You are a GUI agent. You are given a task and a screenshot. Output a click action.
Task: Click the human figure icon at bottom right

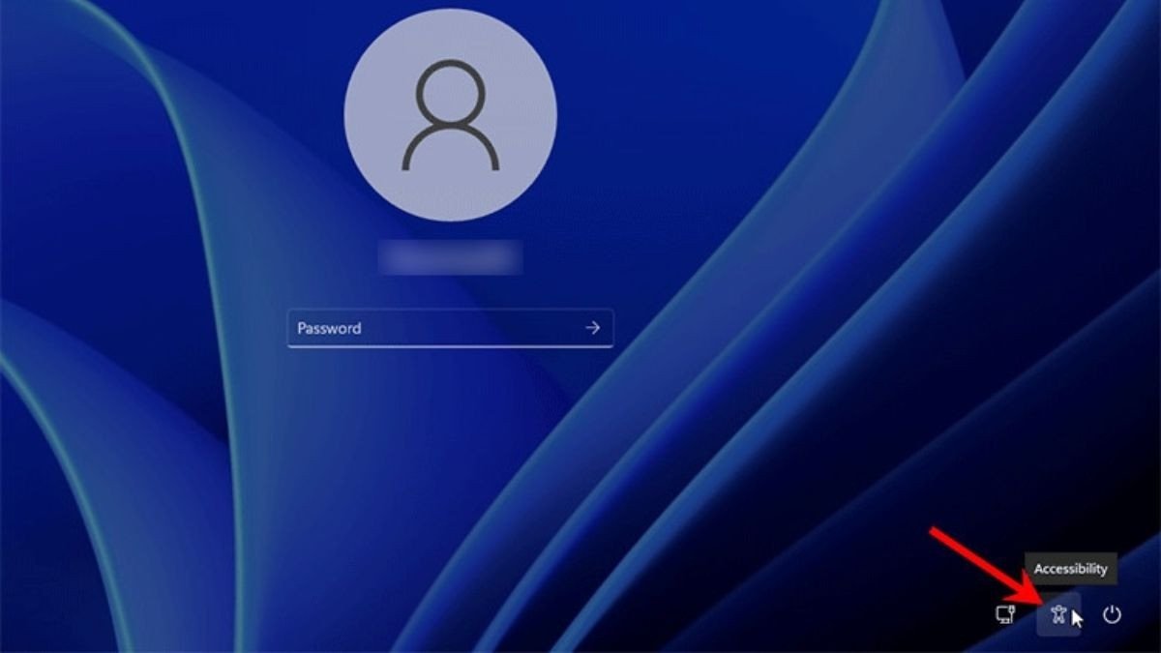click(1058, 614)
